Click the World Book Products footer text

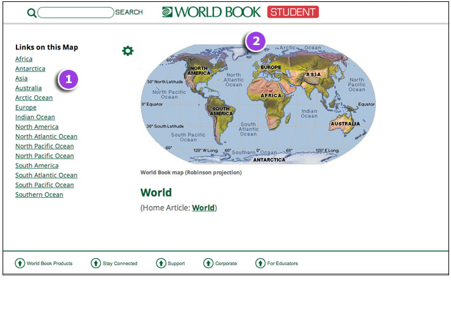(50, 263)
